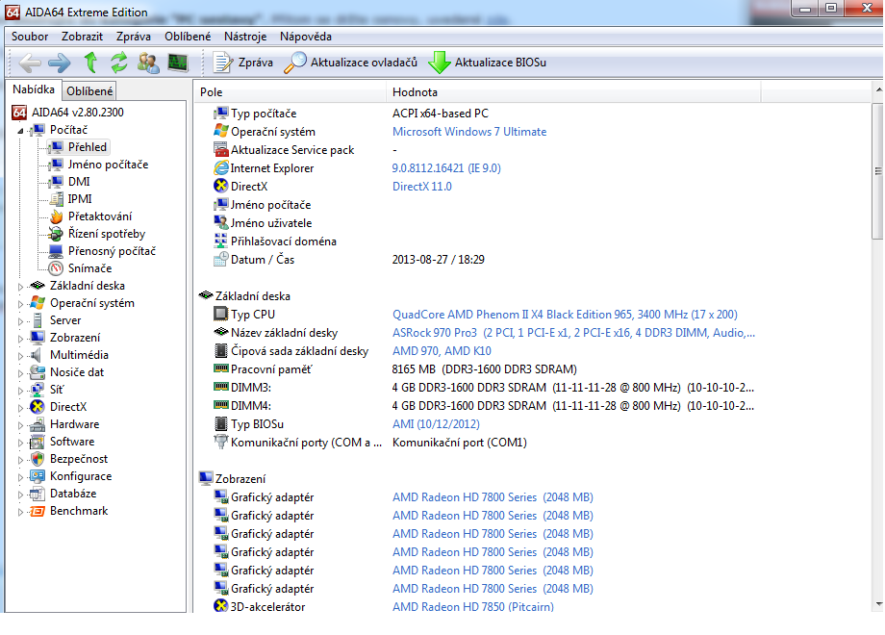Screen dimensions: 885x635
Task: Open the Nástroje menu
Action: coord(245,37)
